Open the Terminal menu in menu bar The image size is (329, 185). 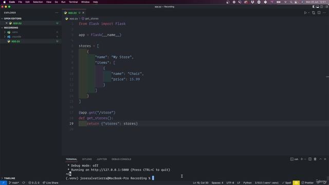73,2
